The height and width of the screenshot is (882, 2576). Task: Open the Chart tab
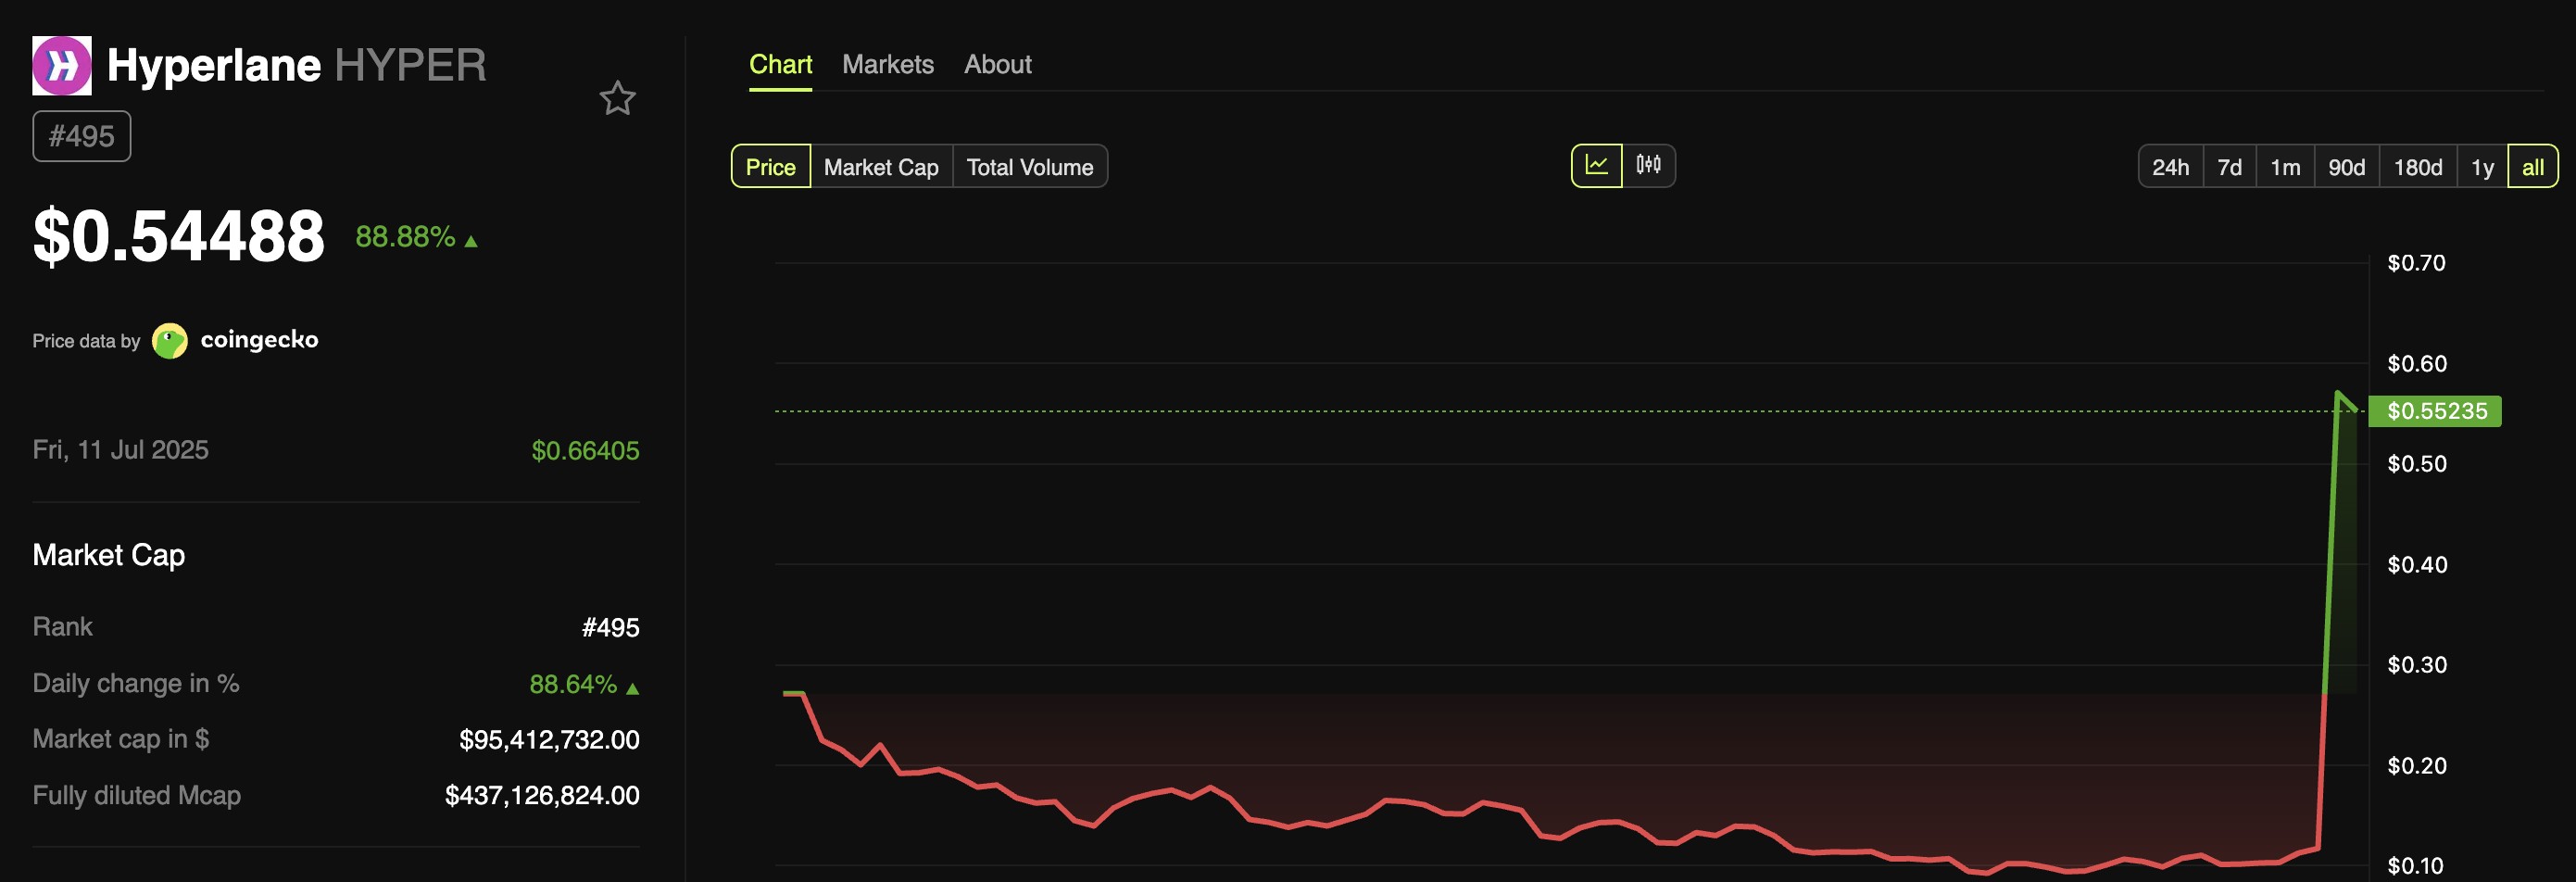pyautogui.click(x=780, y=64)
